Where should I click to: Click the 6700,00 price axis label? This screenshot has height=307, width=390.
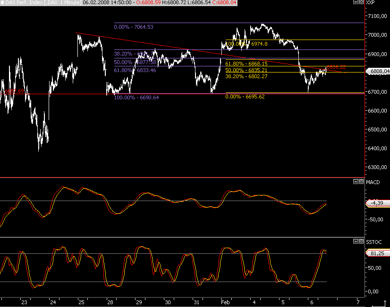378,92
